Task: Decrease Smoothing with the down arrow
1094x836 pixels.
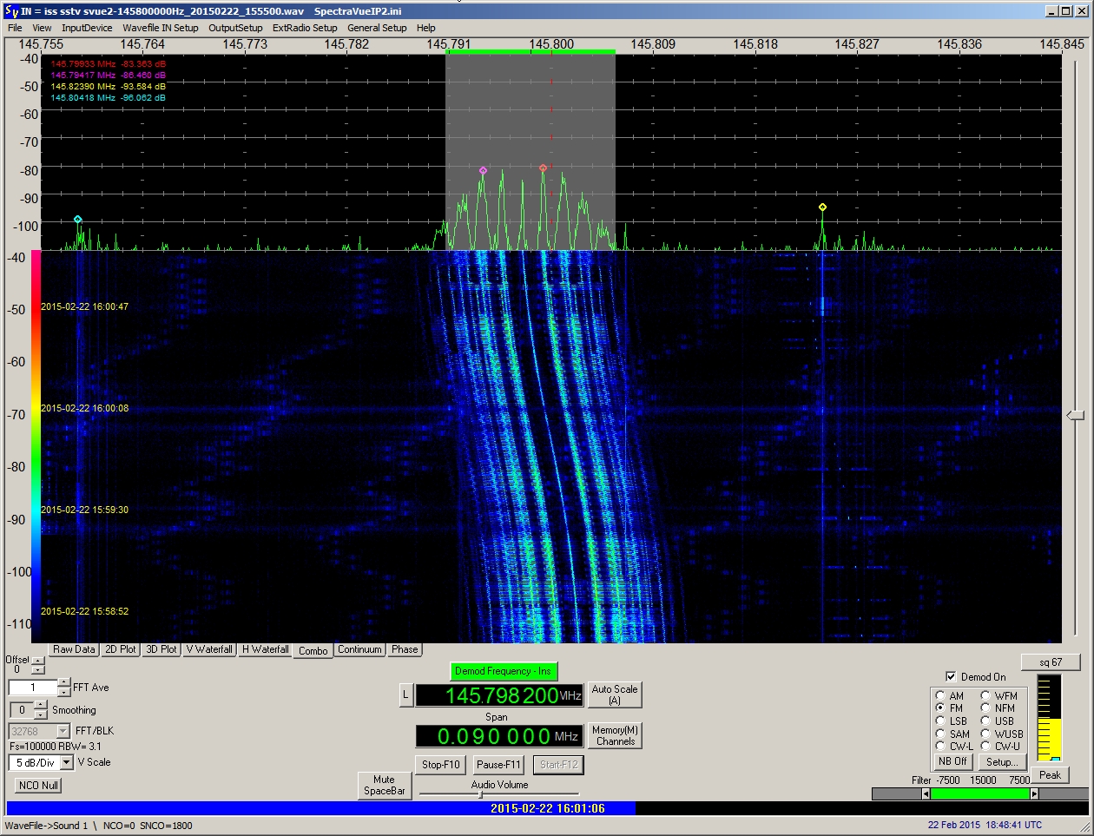Action: [40, 714]
